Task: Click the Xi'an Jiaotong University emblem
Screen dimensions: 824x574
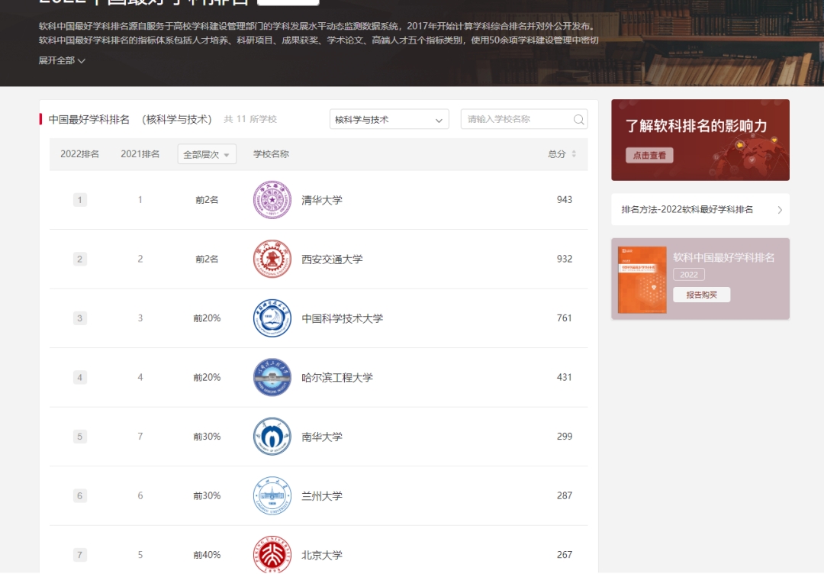Action: [x=272, y=260]
